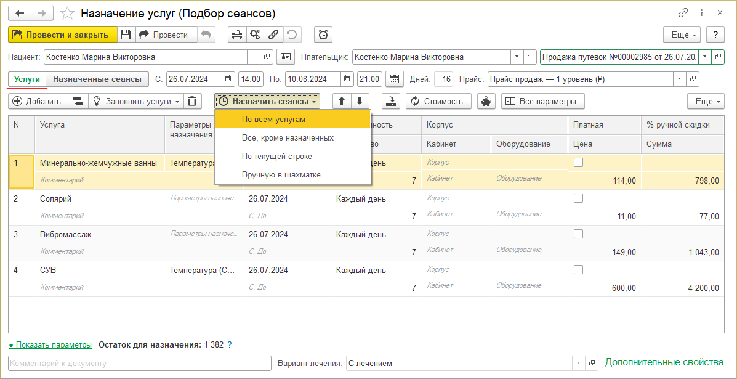This screenshot has height=379, width=737.
Task: Undo posting with the curved arrow icon
Action: click(x=206, y=35)
